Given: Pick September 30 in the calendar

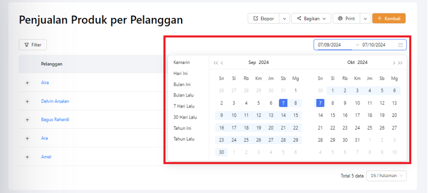Looking at the screenshot, I should (222, 152).
